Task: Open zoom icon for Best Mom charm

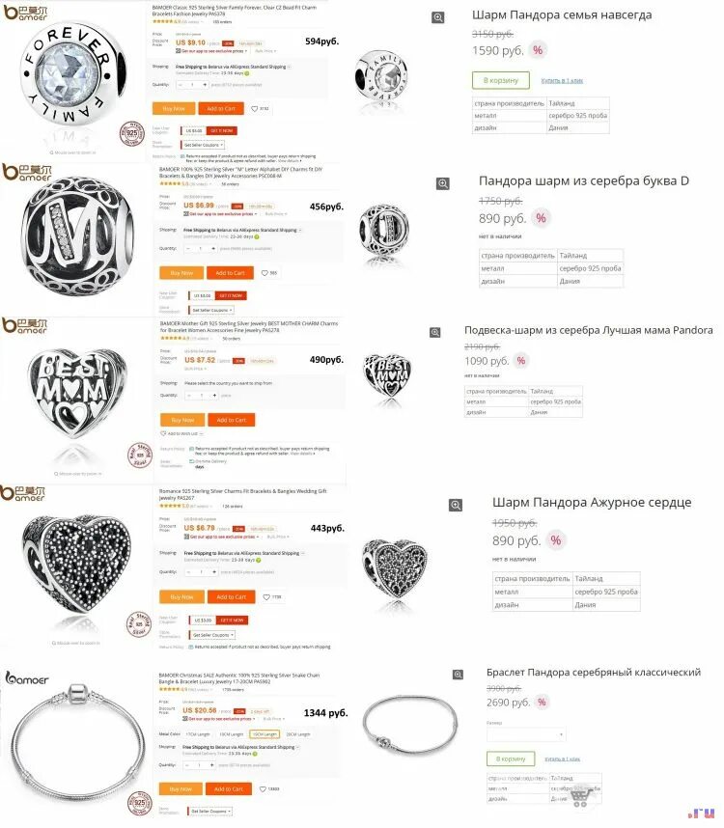Action: coord(434,332)
